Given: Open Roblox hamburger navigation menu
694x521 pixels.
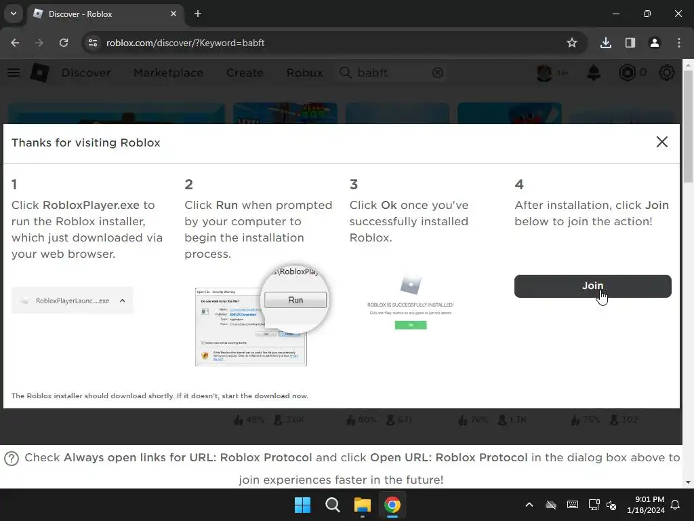Looking at the screenshot, I should pyautogui.click(x=14, y=73).
